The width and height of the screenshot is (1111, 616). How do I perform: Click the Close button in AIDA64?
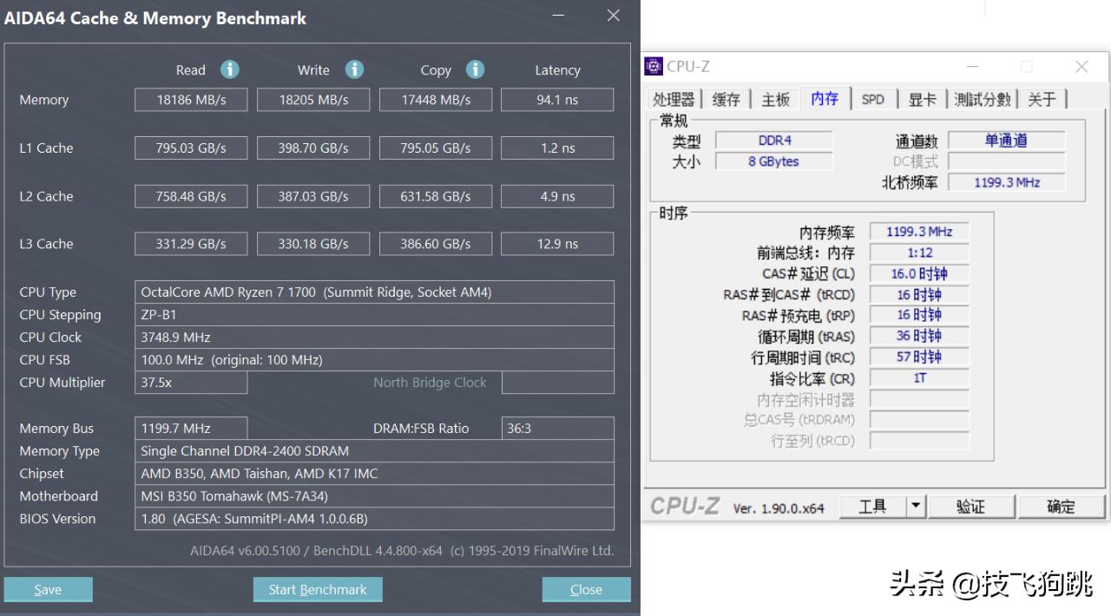(x=586, y=589)
